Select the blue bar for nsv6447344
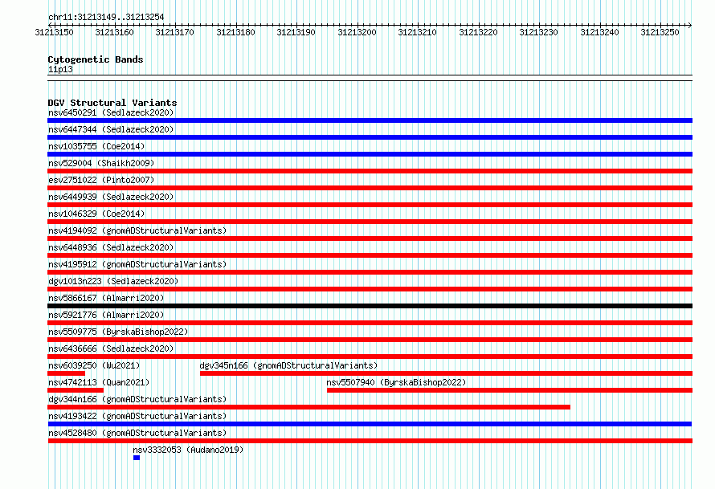 point(370,137)
